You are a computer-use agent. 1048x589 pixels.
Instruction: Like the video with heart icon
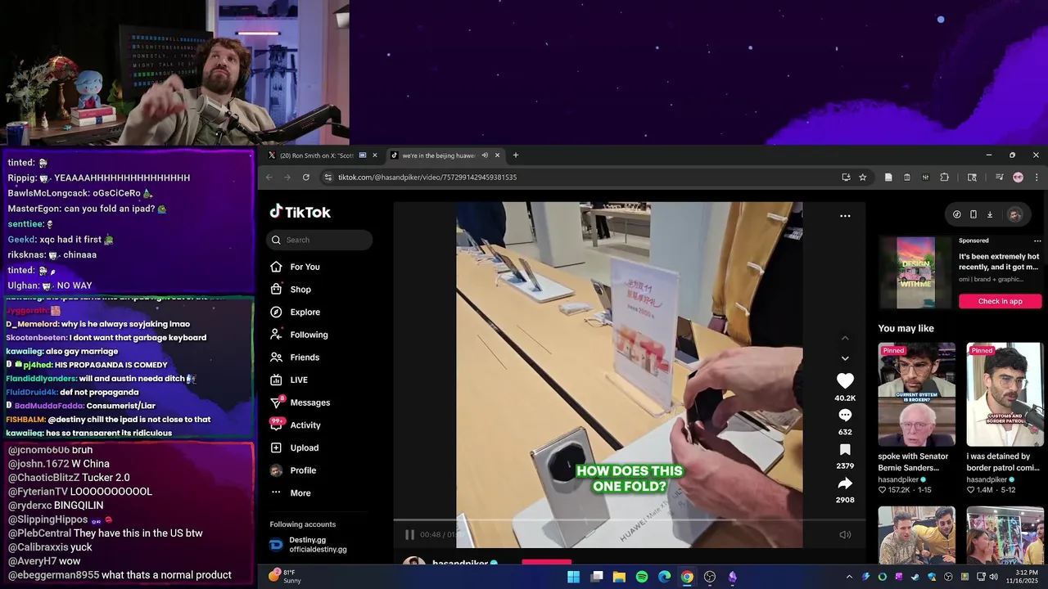tap(845, 380)
